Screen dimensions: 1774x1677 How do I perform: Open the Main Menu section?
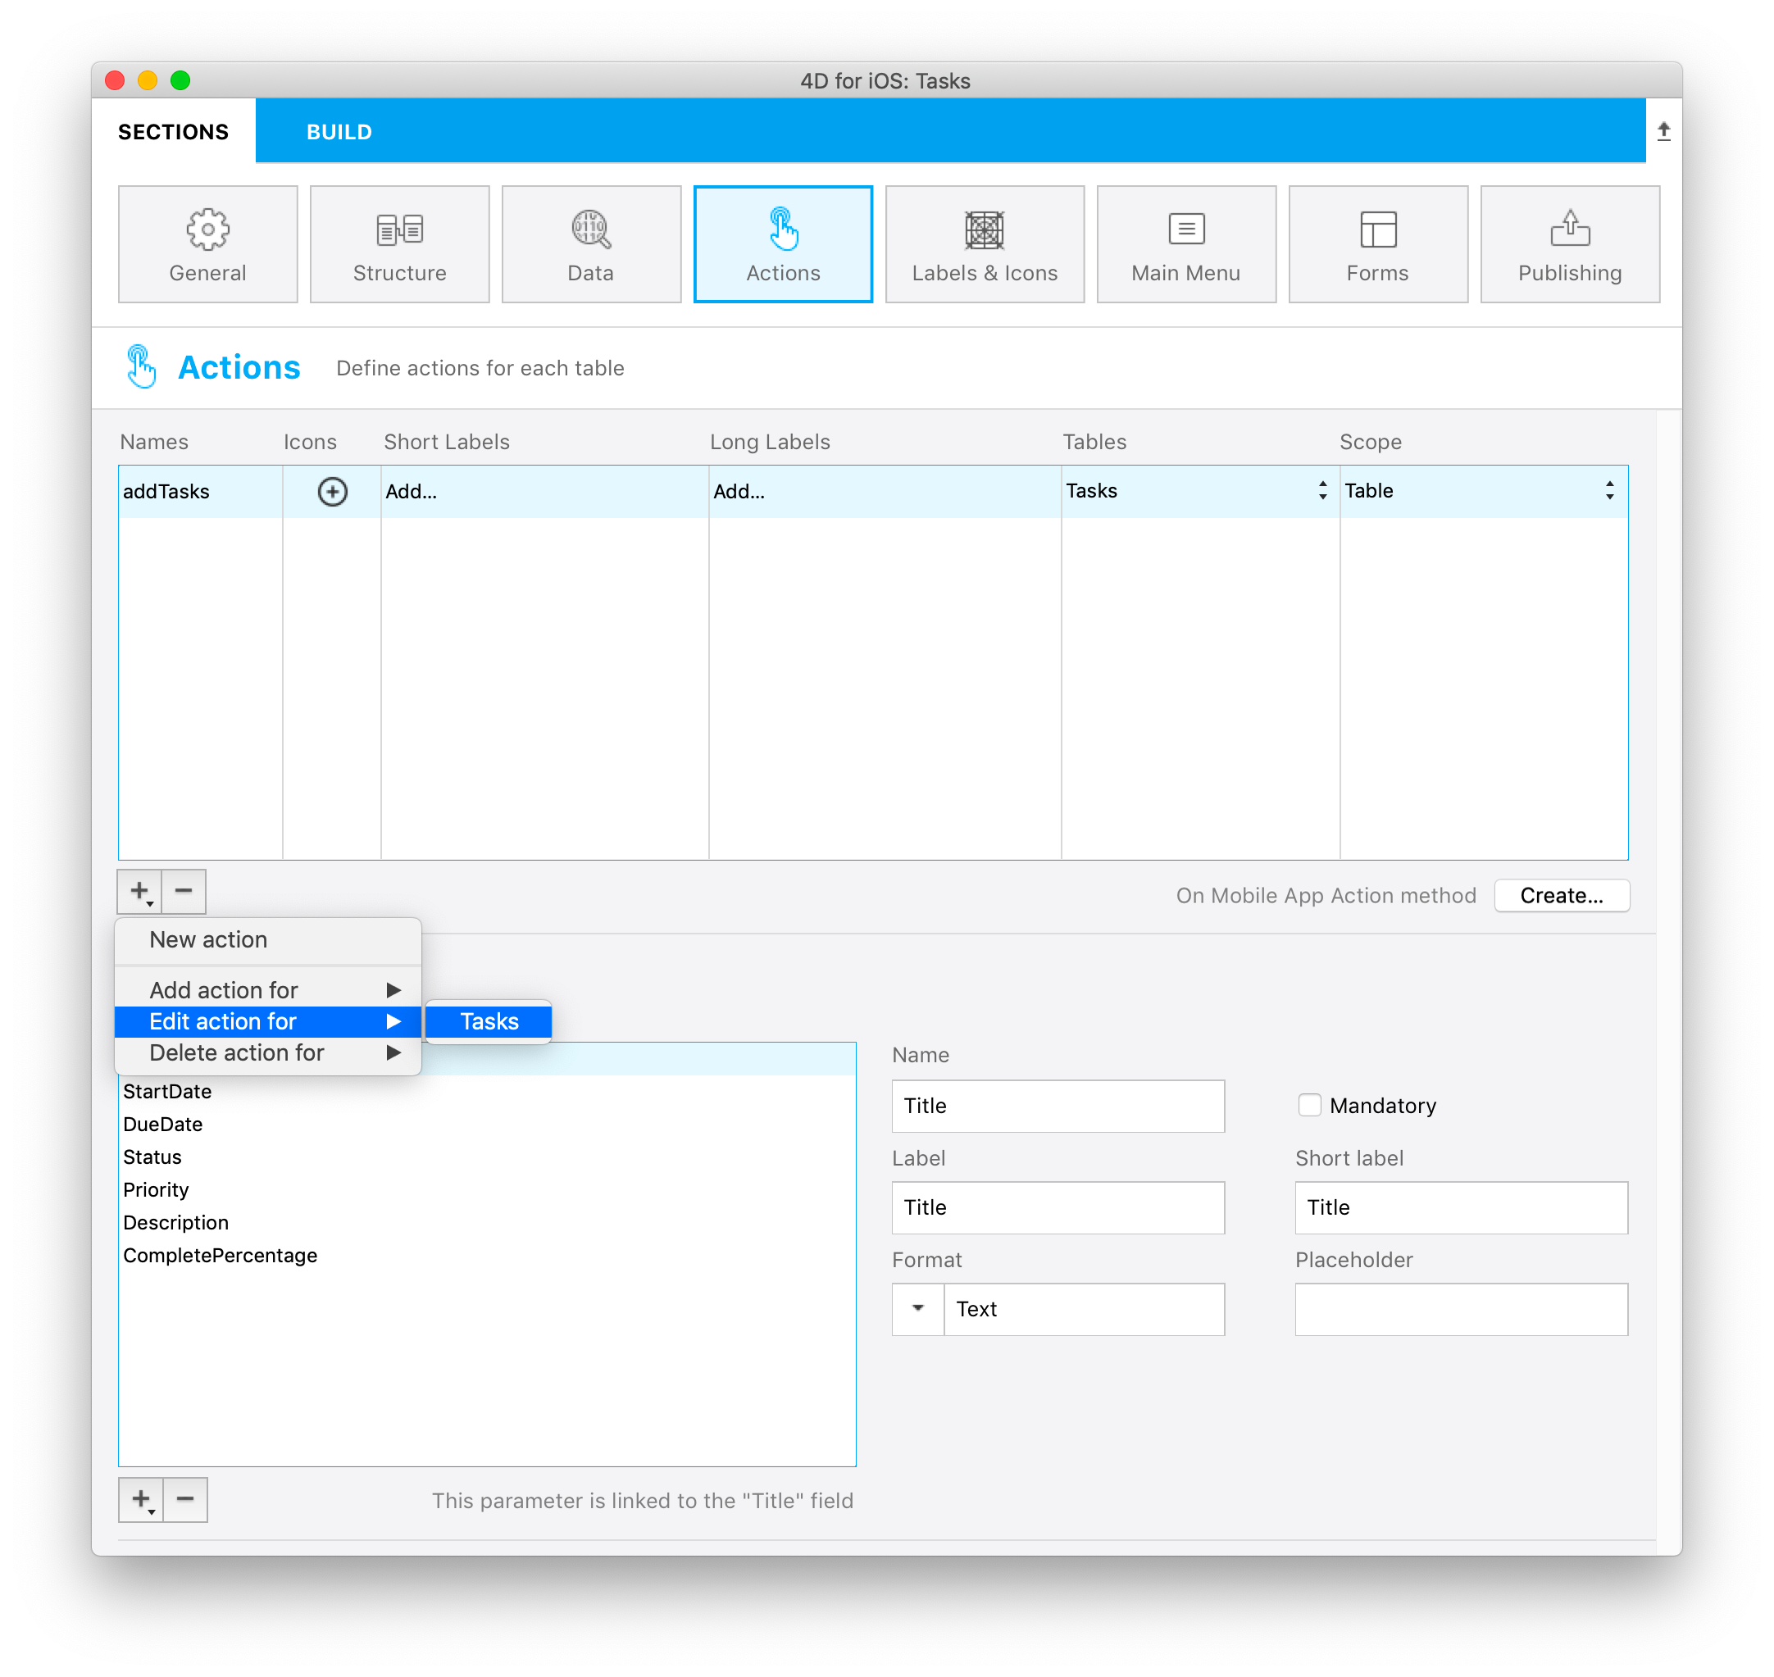(x=1185, y=244)
